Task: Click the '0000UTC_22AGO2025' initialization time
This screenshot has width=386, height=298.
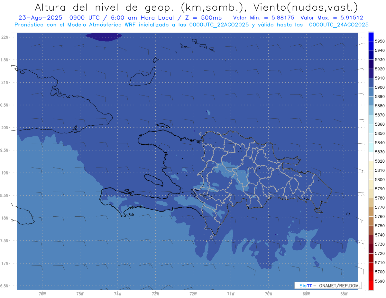Action: [219, 25]
